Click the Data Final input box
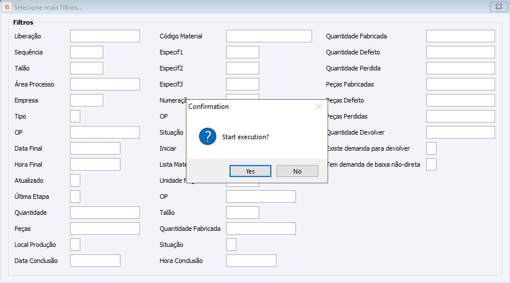Screen dimensions: 510x283 pyautogui.click(x=95, y=148)
